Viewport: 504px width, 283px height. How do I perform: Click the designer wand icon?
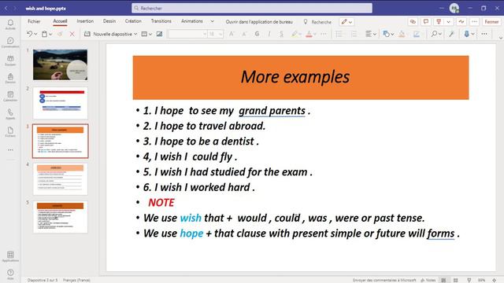pos(451,34)
